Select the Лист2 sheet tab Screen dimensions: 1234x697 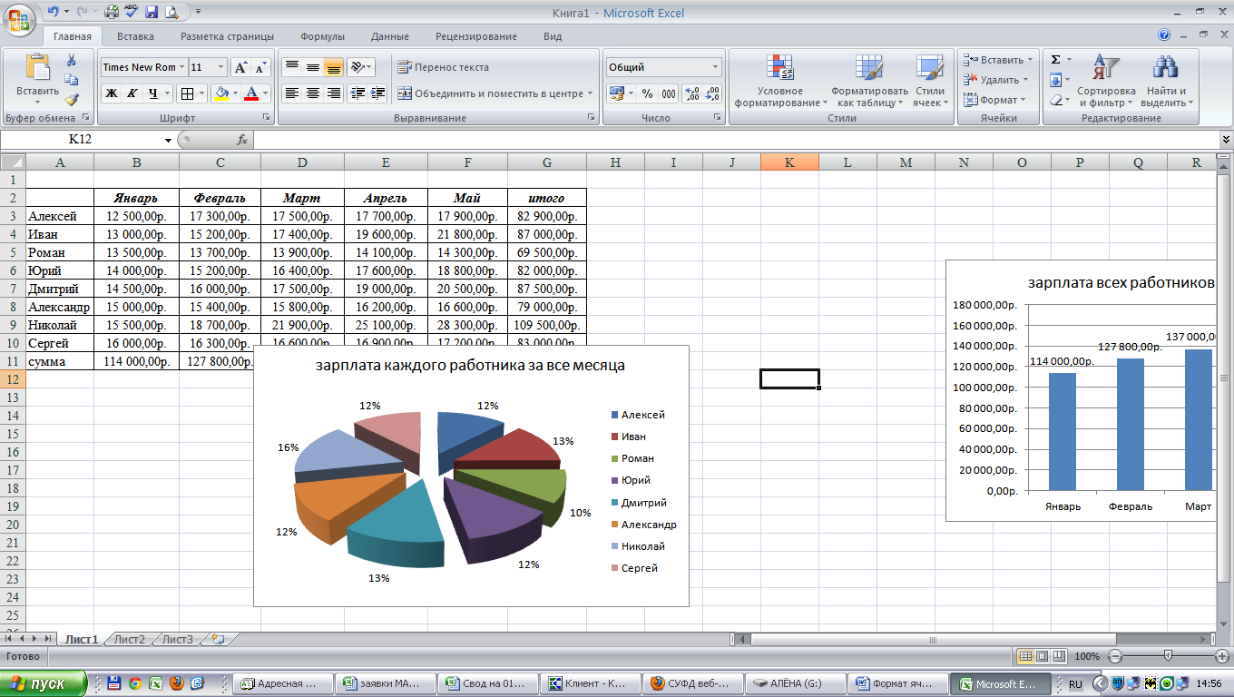(129, 639)
